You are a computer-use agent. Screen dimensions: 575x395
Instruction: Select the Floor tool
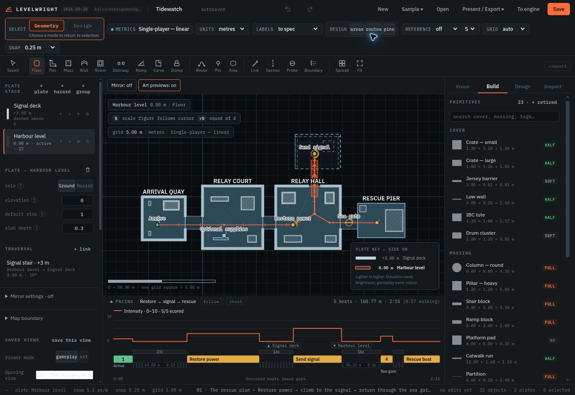[37, 66]
